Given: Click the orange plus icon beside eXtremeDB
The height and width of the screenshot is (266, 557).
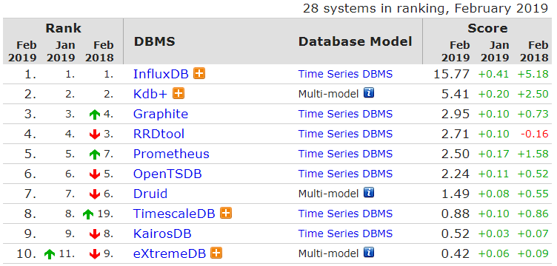Looking at the screenshot, I should pos(216,253).
